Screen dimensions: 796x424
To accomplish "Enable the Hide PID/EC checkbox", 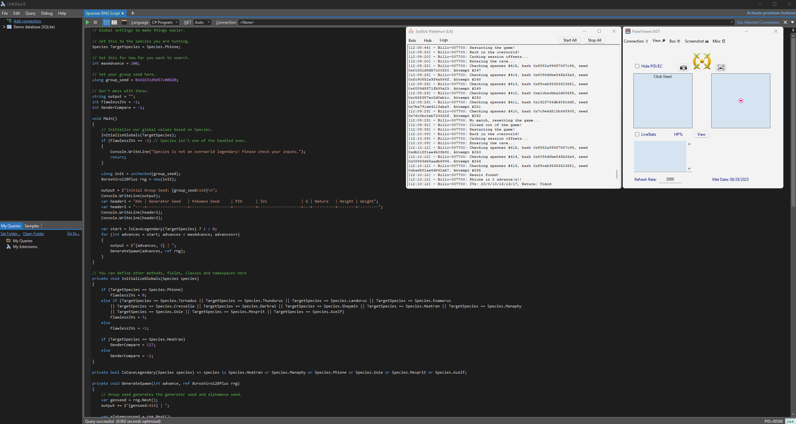I will tap(637, 66).
